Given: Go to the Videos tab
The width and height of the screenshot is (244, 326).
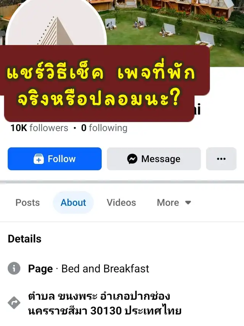Looking at the screenshot, I should [121, 203].
